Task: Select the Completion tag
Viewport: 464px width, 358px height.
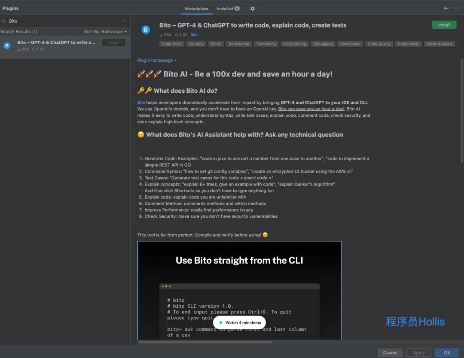Action: coord(350,44)
